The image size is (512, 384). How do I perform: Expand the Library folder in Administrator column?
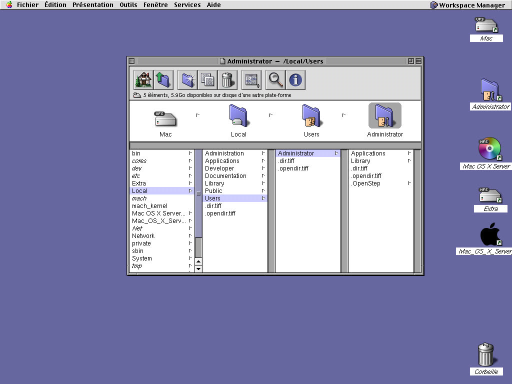tap(360, 161)
